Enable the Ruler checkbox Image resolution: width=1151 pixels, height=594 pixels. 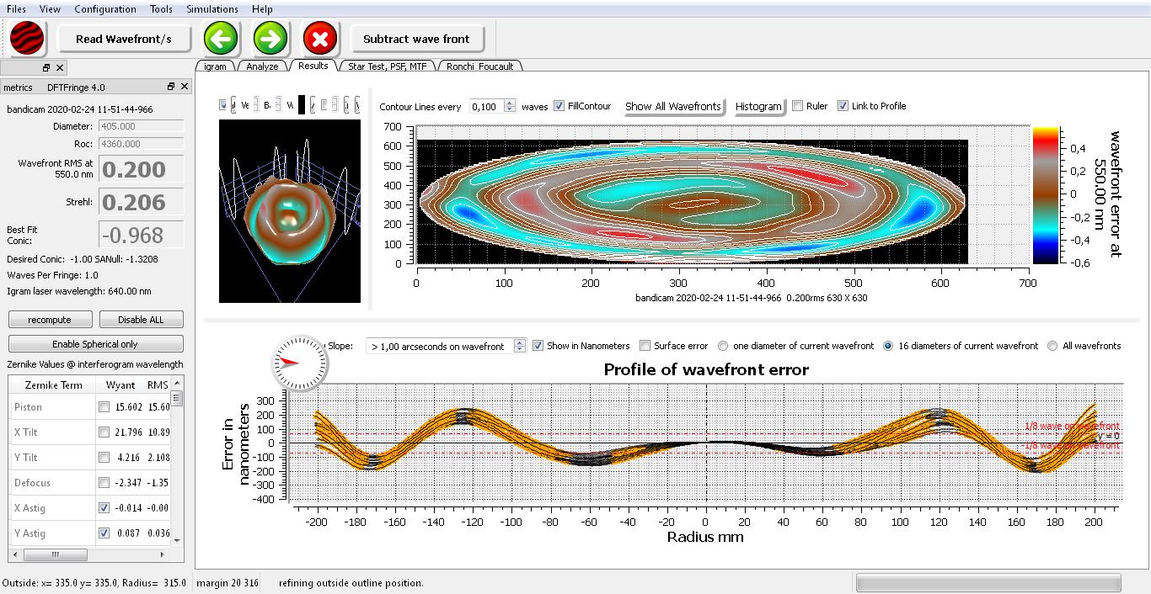(797, 106)
